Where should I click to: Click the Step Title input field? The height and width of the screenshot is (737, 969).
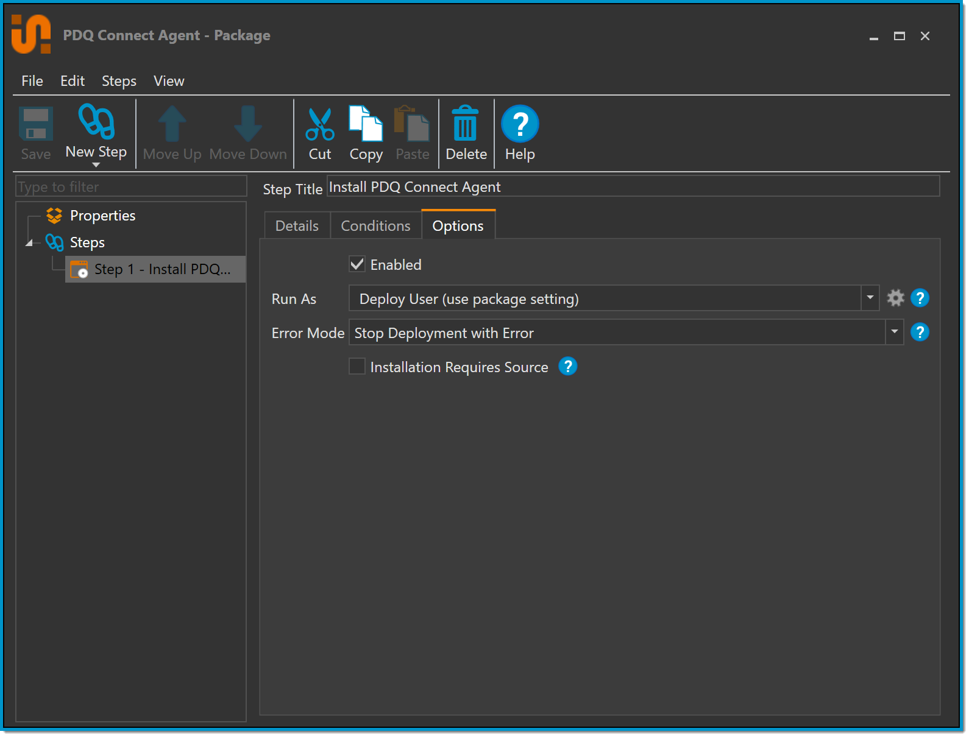pyautogui.click(x=633, y=186)
